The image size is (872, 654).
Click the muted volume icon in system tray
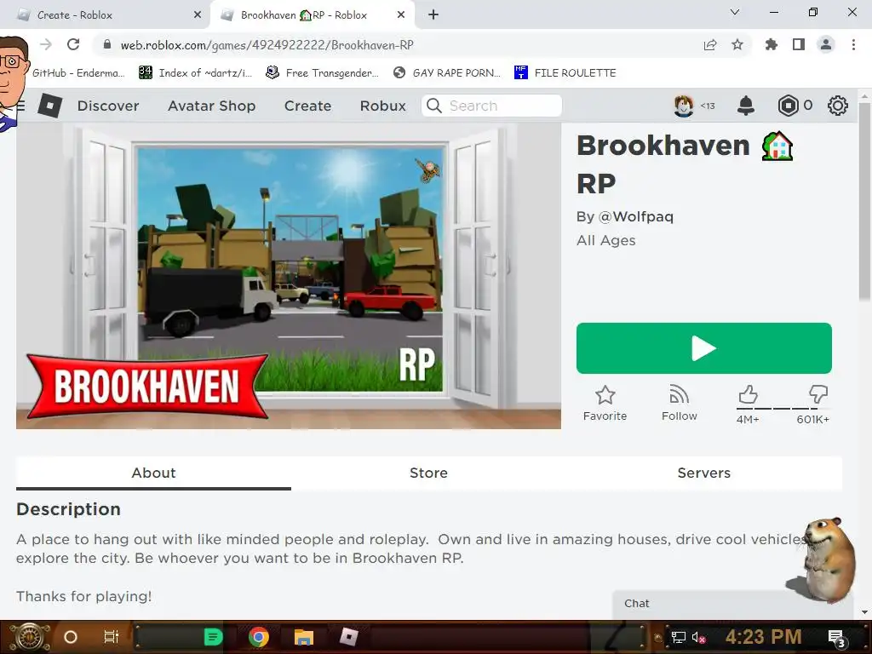[x=698, y=637]
